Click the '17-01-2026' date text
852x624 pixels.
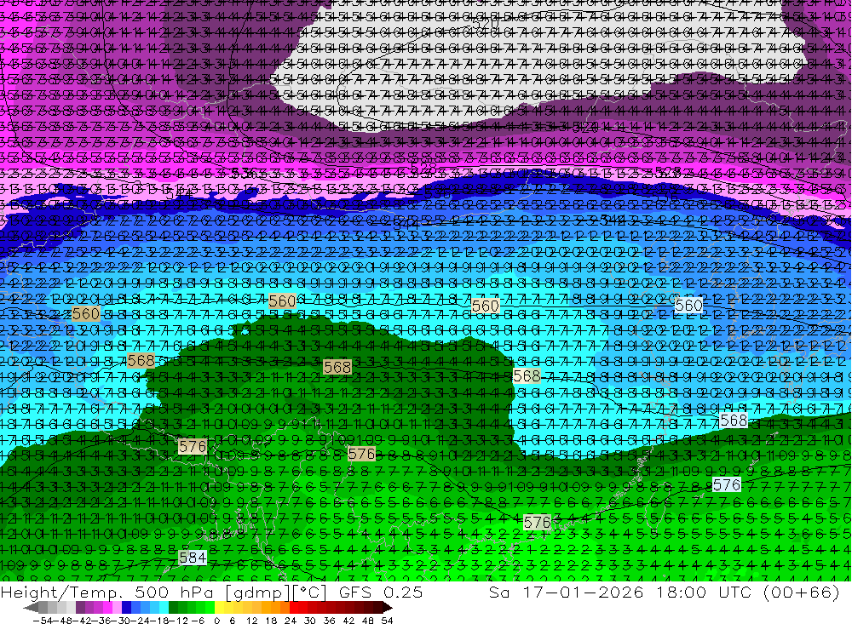[x=583, y=593]
